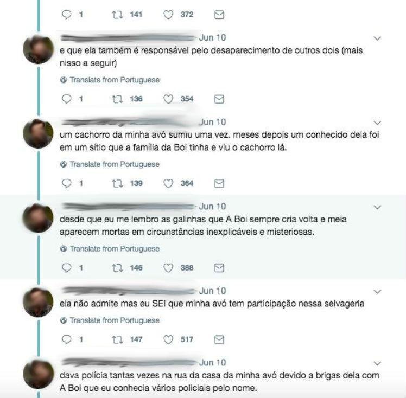Share the 372-likes tweet via message envelope

(x=219, y=15)
